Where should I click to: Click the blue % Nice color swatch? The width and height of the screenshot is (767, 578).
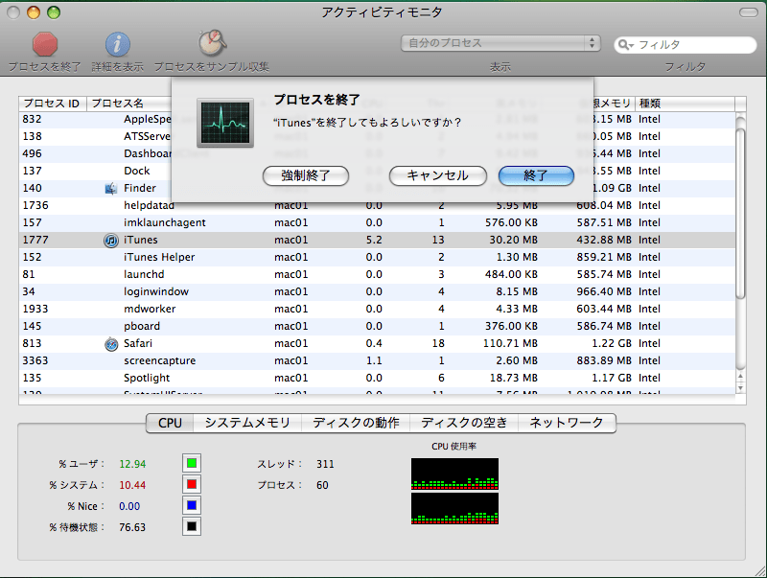click(x=192, y=505)
